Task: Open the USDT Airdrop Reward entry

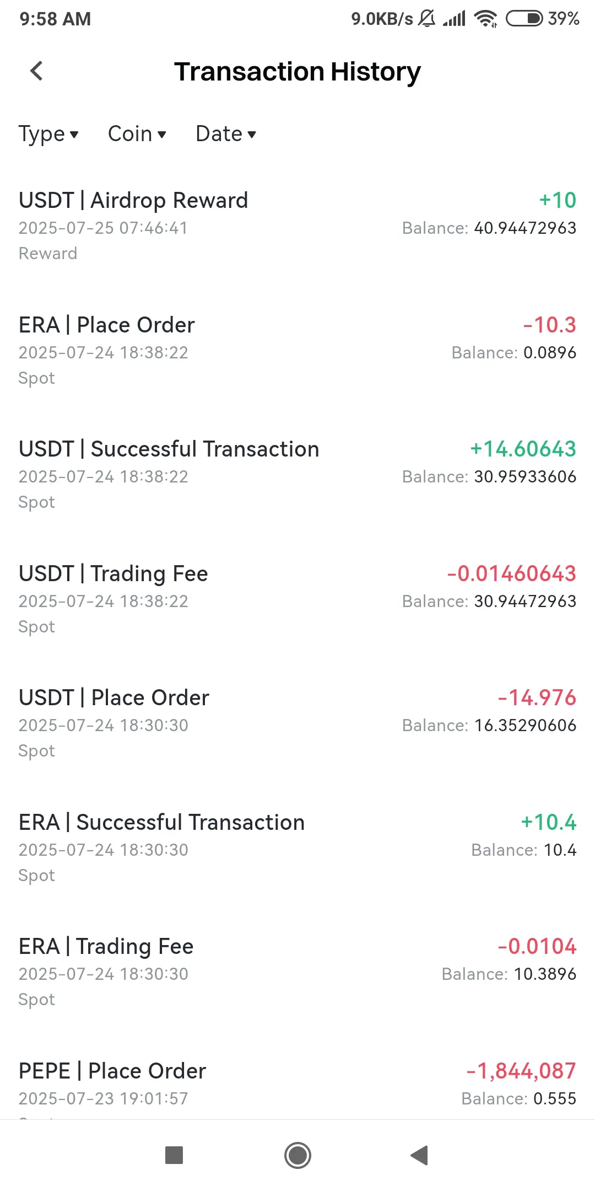Action: [x=297, y=227]
